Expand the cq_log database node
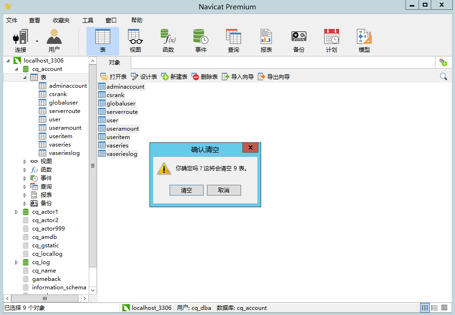 (x=17, y=262)
